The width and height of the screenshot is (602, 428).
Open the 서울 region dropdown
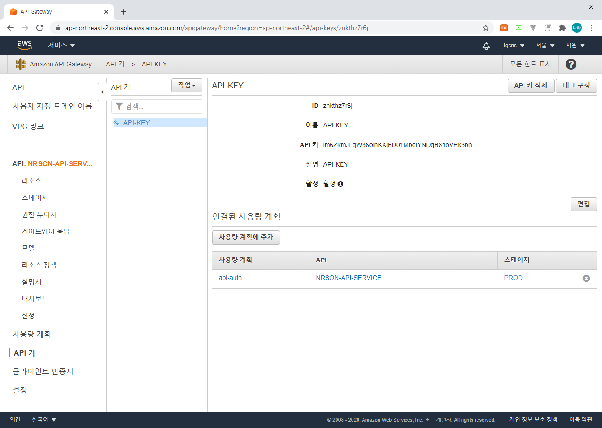point(545,46)
